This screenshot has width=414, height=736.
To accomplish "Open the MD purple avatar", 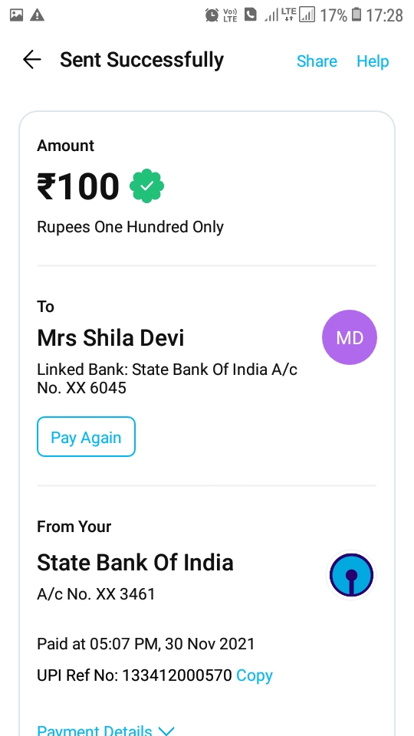I will 350,337.
